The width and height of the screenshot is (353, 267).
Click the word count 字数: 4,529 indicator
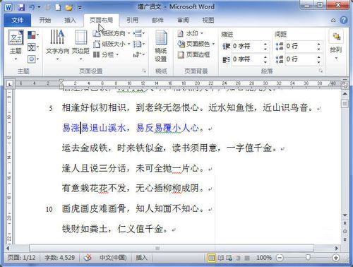[x=60, y=258]
